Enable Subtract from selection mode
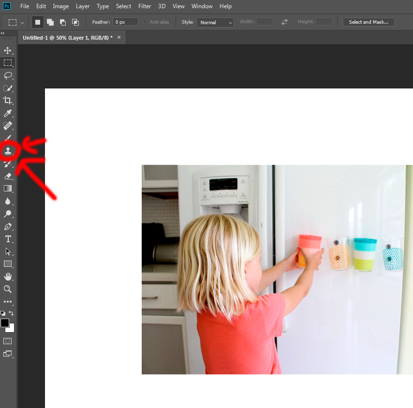This screenshot has width=413, height=408. click(63, 22)
